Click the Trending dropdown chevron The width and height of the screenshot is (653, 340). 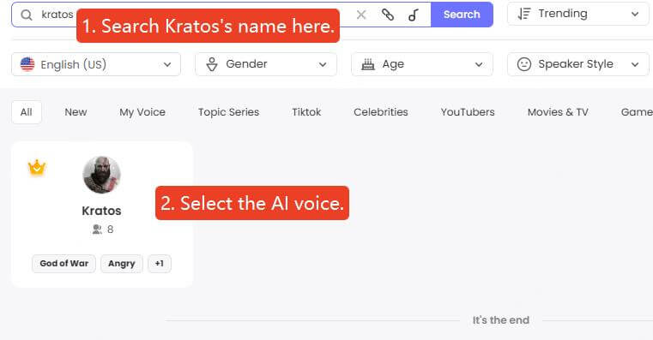635,15
